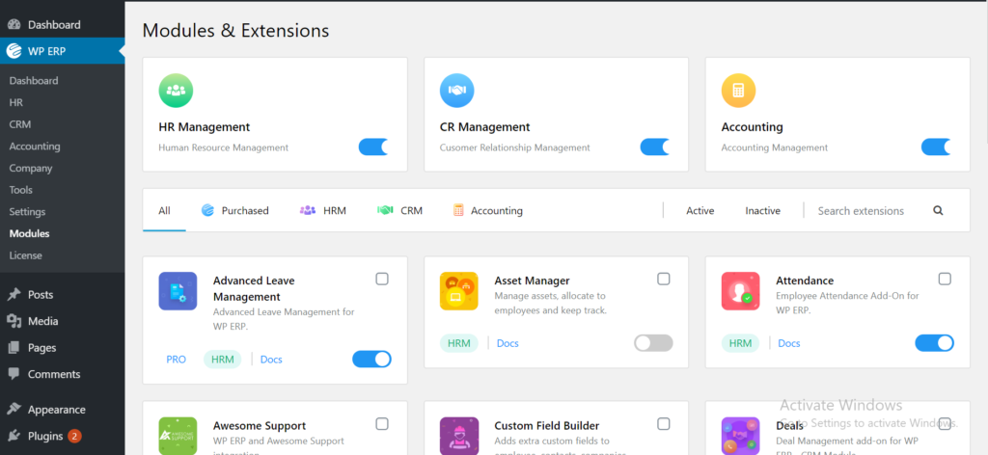Image resolution: width=988 pixels, height=455 pixels.
Task: Click the Advanced Leave Management icon
Action: (178, 291)
